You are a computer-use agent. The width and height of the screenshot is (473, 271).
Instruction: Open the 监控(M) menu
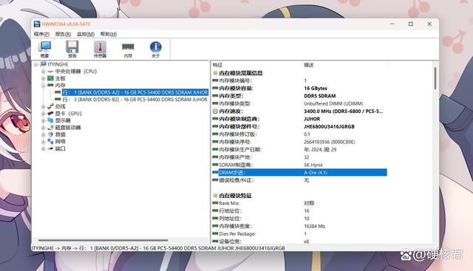86,34
